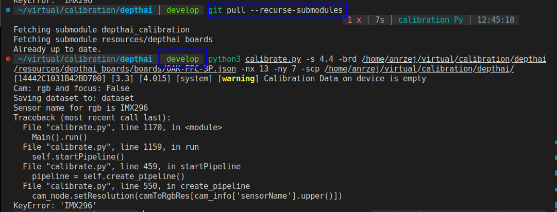Click the highlighted develop branch on second prompt

[182, 59]
